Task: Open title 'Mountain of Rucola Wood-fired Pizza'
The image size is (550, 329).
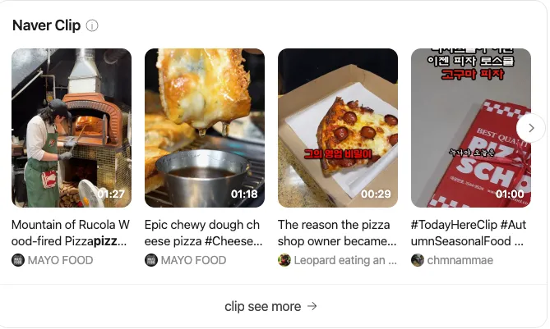Action: tap(71, 233)
